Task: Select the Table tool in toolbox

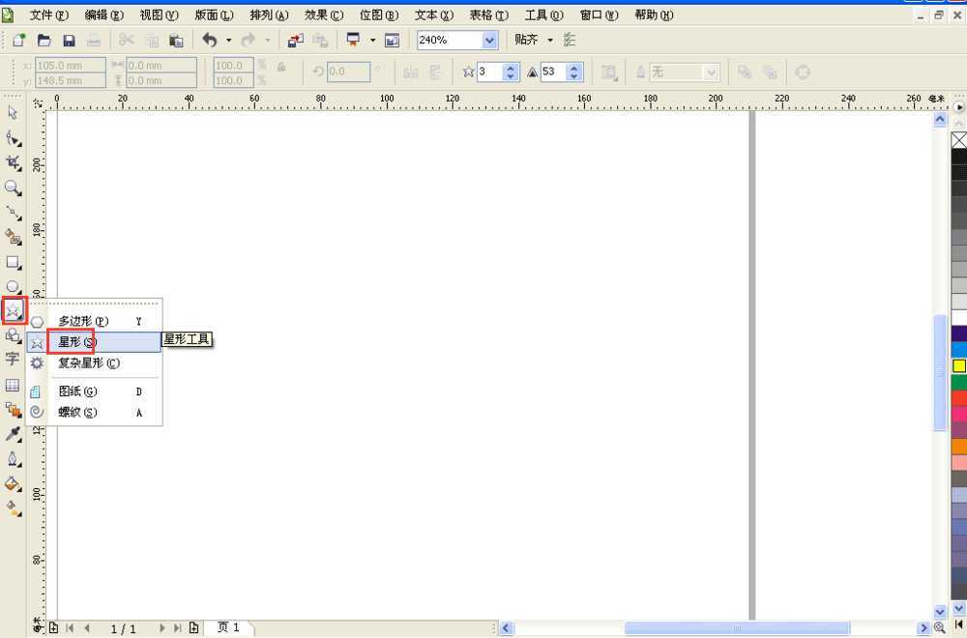Action: tap(13, 385)
